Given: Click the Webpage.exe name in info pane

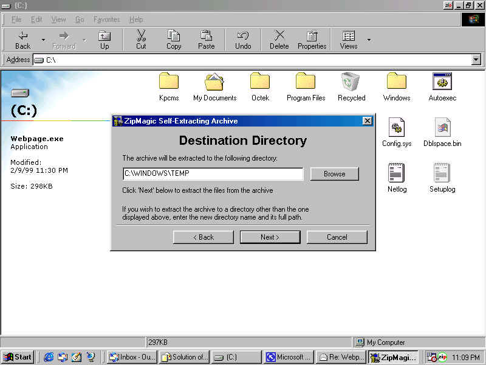Looking at the screenshot, I should click(x=37, y=139).
